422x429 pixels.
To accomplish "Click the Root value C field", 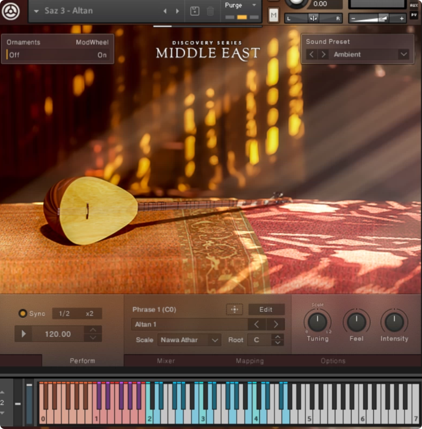I will coord(259,340).
